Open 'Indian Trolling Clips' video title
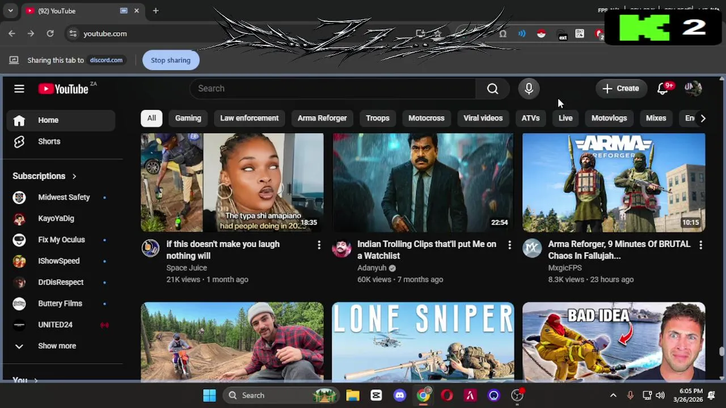 point(427,250)
